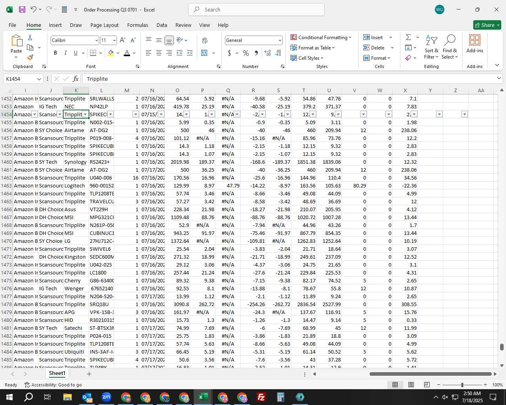Click the Search box in title bar
Viewport: 506px width, 405px height.
click(x=256, y=9)
